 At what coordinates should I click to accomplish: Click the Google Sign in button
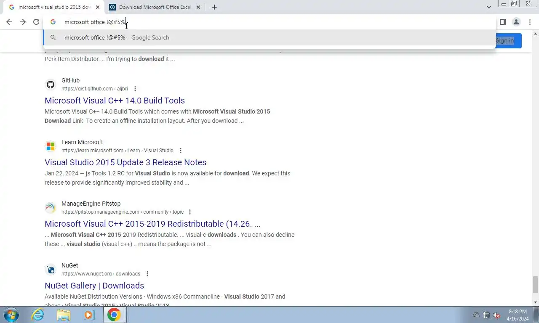click(x=505, y=41)
